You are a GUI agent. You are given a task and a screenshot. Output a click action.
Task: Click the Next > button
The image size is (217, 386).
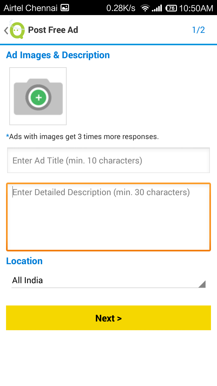[x=108, y=318]
